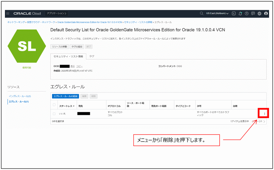Go to next page arrow in the egress rules table
The height and width of the screenshot is (170, 274).
(x=264, y=122)
